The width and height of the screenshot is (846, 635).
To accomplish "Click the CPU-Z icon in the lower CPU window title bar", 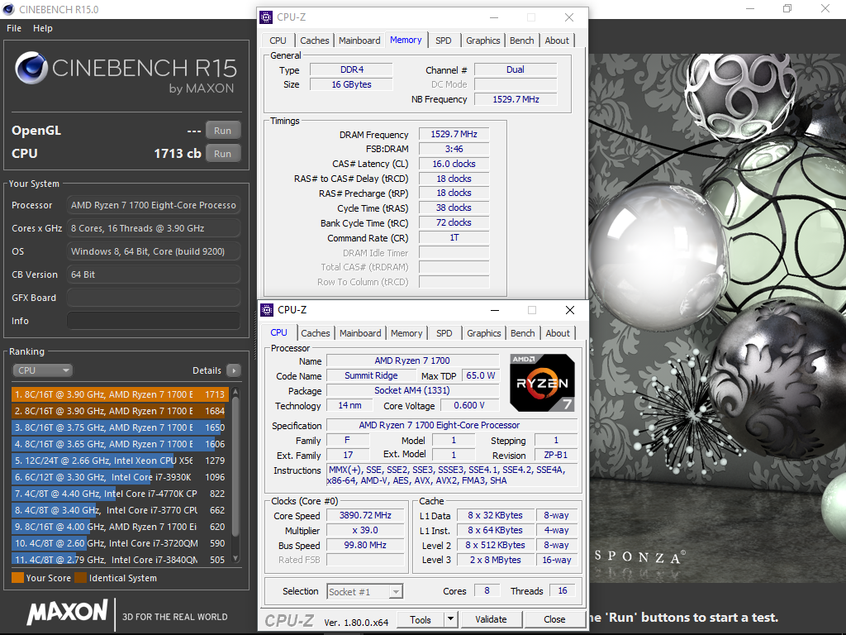I will 267,310.
